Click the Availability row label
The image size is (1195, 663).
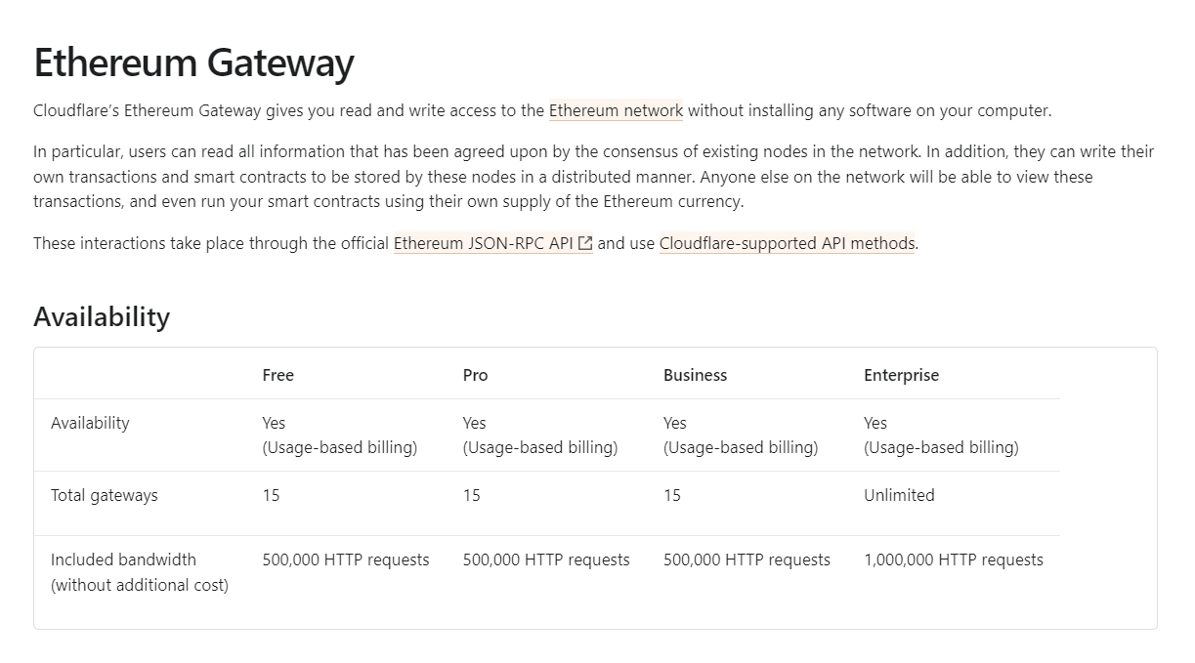tap(90, 423)
